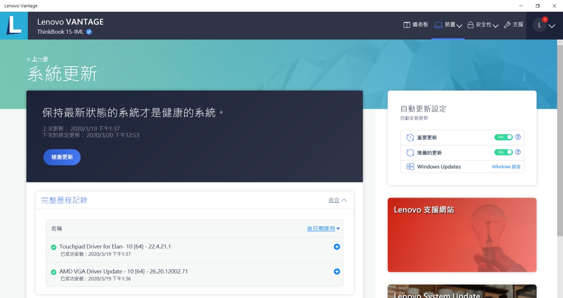
Task: Click the verified badge next to ThinkBook 15-IML
Action: point(89,32)
